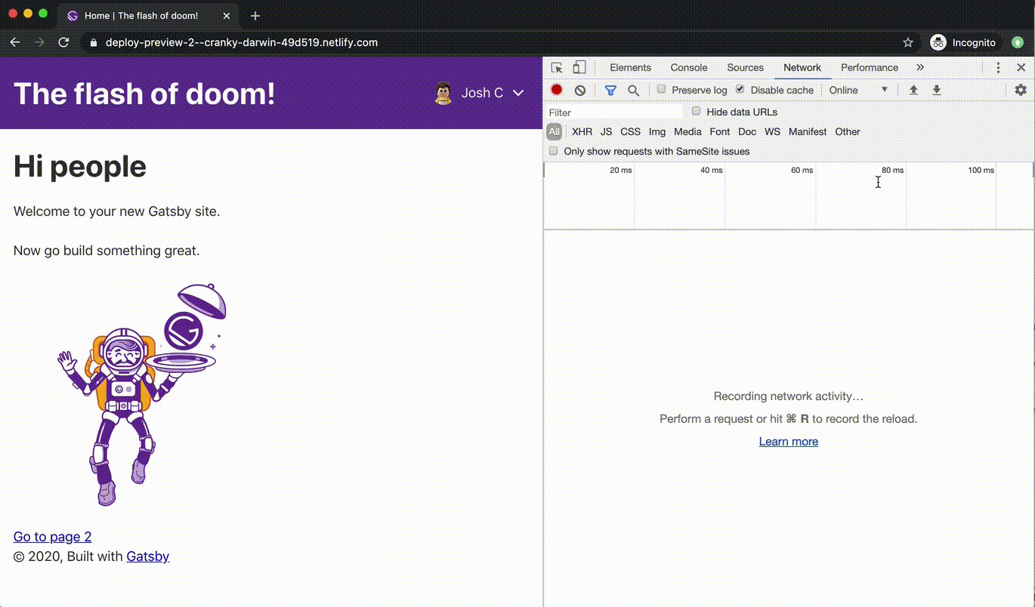Click the 'Hi people' heading
This screenshot has height=607, width=1035.
pos(80,166)
